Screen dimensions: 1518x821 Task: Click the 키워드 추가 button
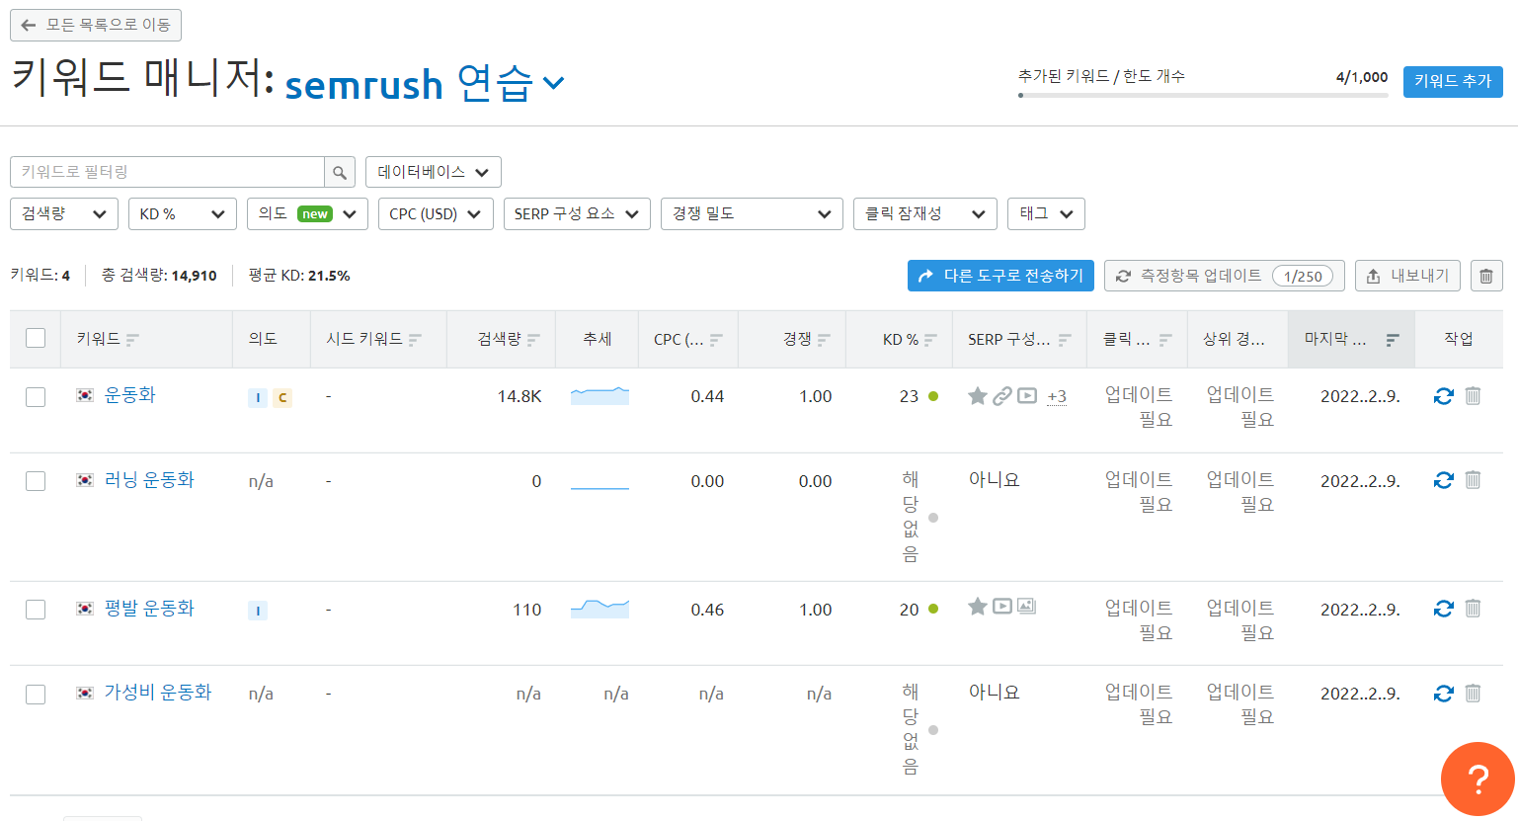pyautogui.click(x=1453, y=81)
